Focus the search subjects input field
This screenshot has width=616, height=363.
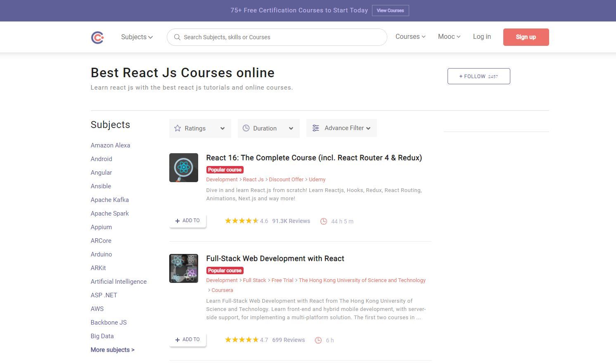(281, 37)
